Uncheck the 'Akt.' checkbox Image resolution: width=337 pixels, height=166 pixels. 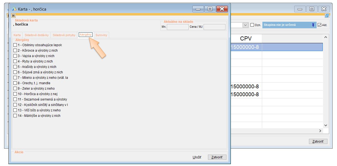point(319,25)
